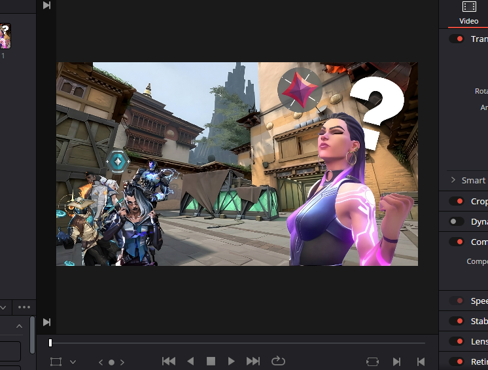Collapse the panel with the up chevron
Screen dimensions: 488x370
pos(19,326)
